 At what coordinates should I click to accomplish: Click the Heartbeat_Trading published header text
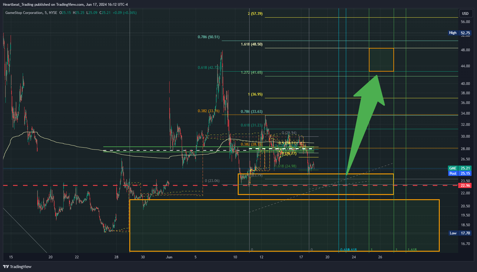[x=65, y=5]
